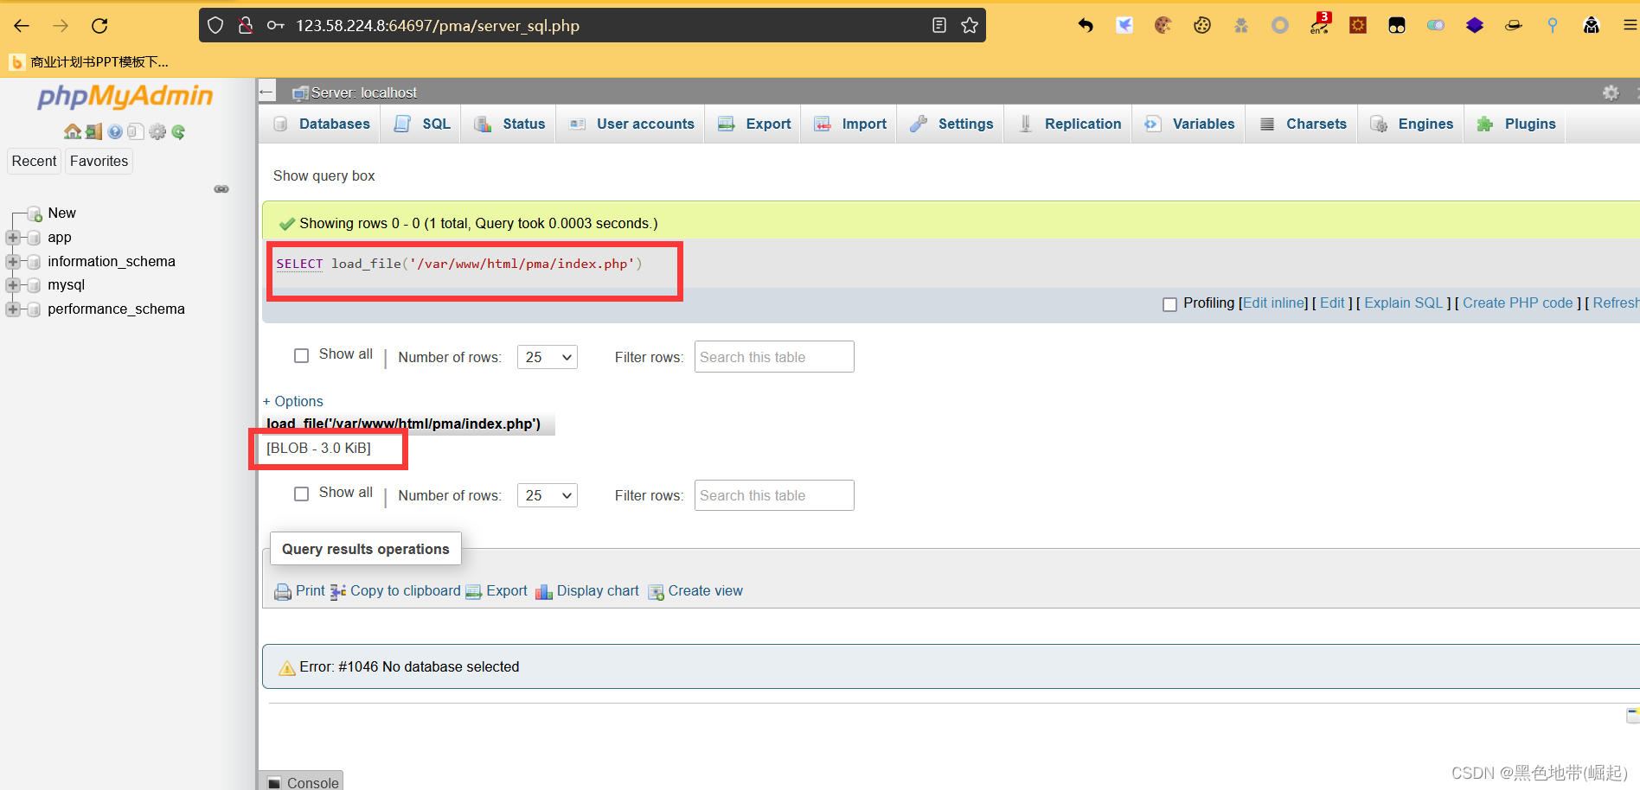Click the Display chart icon

coord(543,591)
